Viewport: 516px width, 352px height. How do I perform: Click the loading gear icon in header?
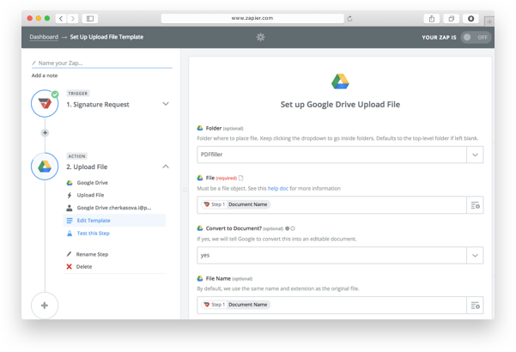[260, 37]
